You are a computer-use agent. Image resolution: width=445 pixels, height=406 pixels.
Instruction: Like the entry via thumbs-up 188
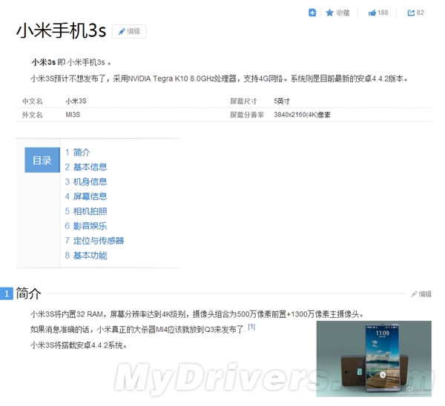[378, 13]
